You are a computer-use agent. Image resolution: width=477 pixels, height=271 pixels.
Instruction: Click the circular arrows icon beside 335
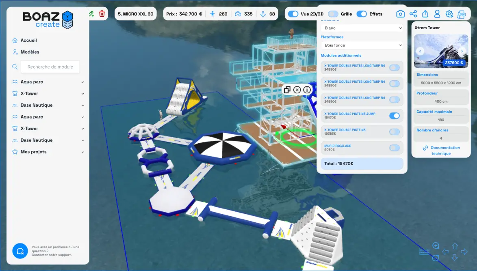tap(238, 14)
